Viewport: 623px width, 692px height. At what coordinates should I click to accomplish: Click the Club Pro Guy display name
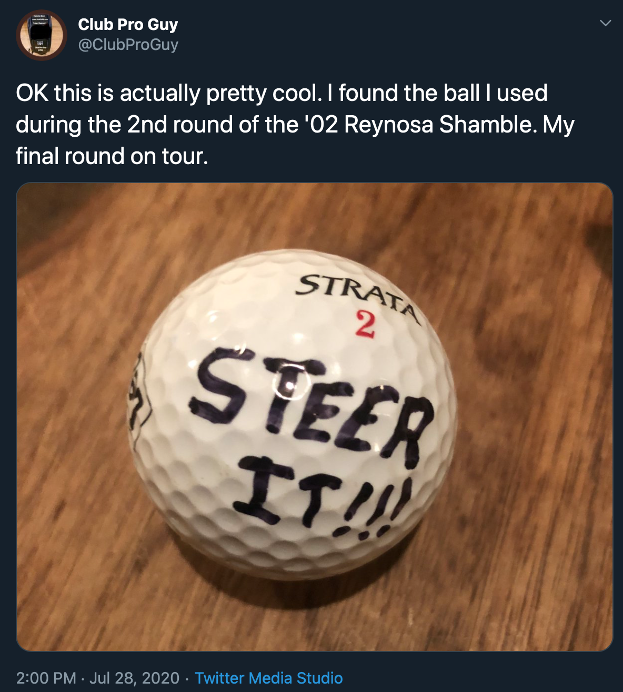(128, 24)
